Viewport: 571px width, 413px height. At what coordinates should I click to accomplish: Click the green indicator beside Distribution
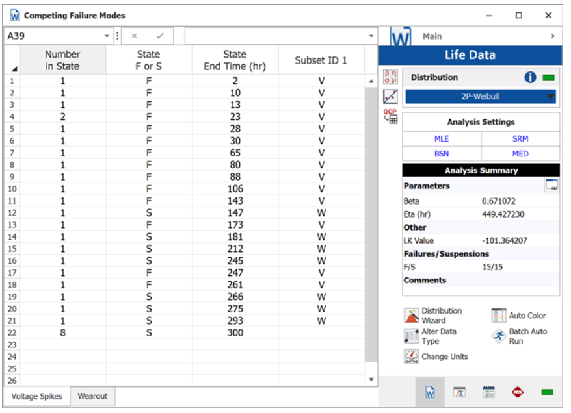point(548,77)
